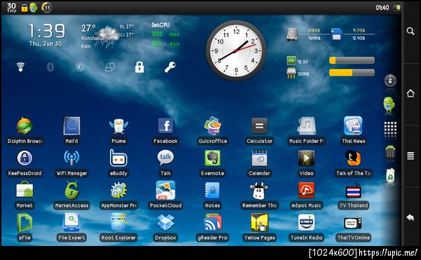Launch File Expert
Image resolution: width=421 pixels, height=260 pixels.
(x=72, y=222)
